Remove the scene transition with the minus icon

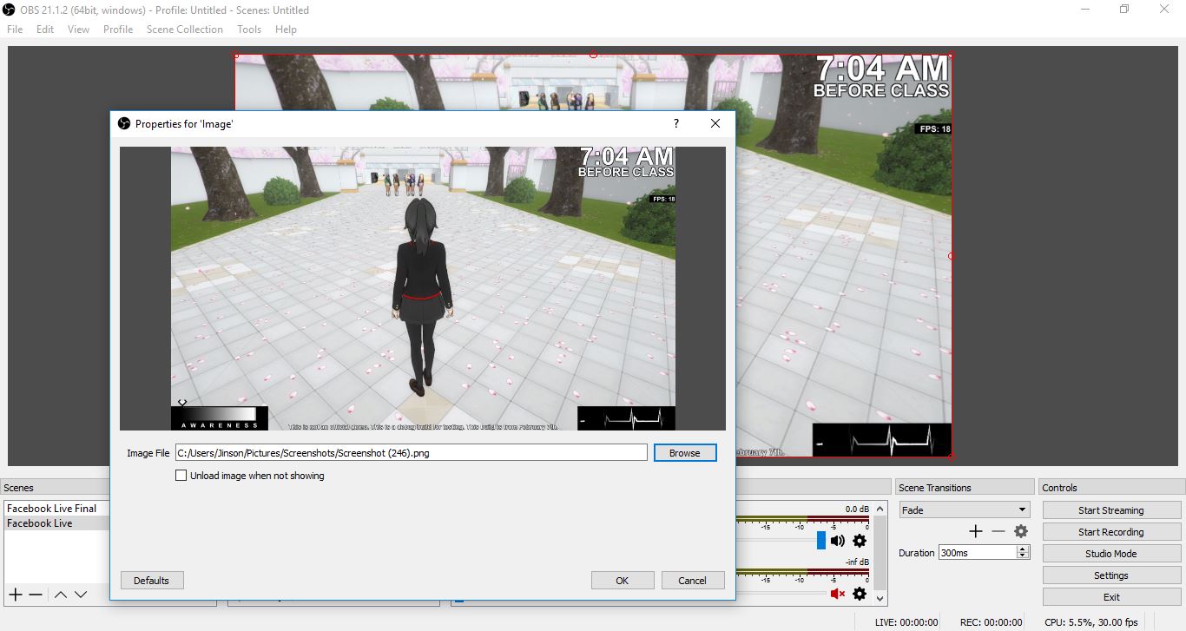[998, 531]
